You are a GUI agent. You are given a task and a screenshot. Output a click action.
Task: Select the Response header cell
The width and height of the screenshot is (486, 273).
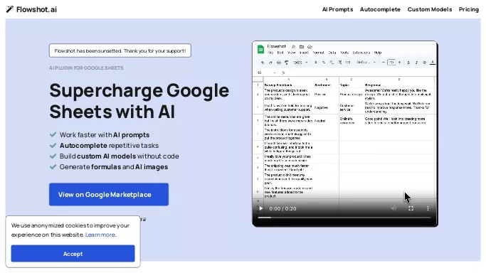pos(399,85)
